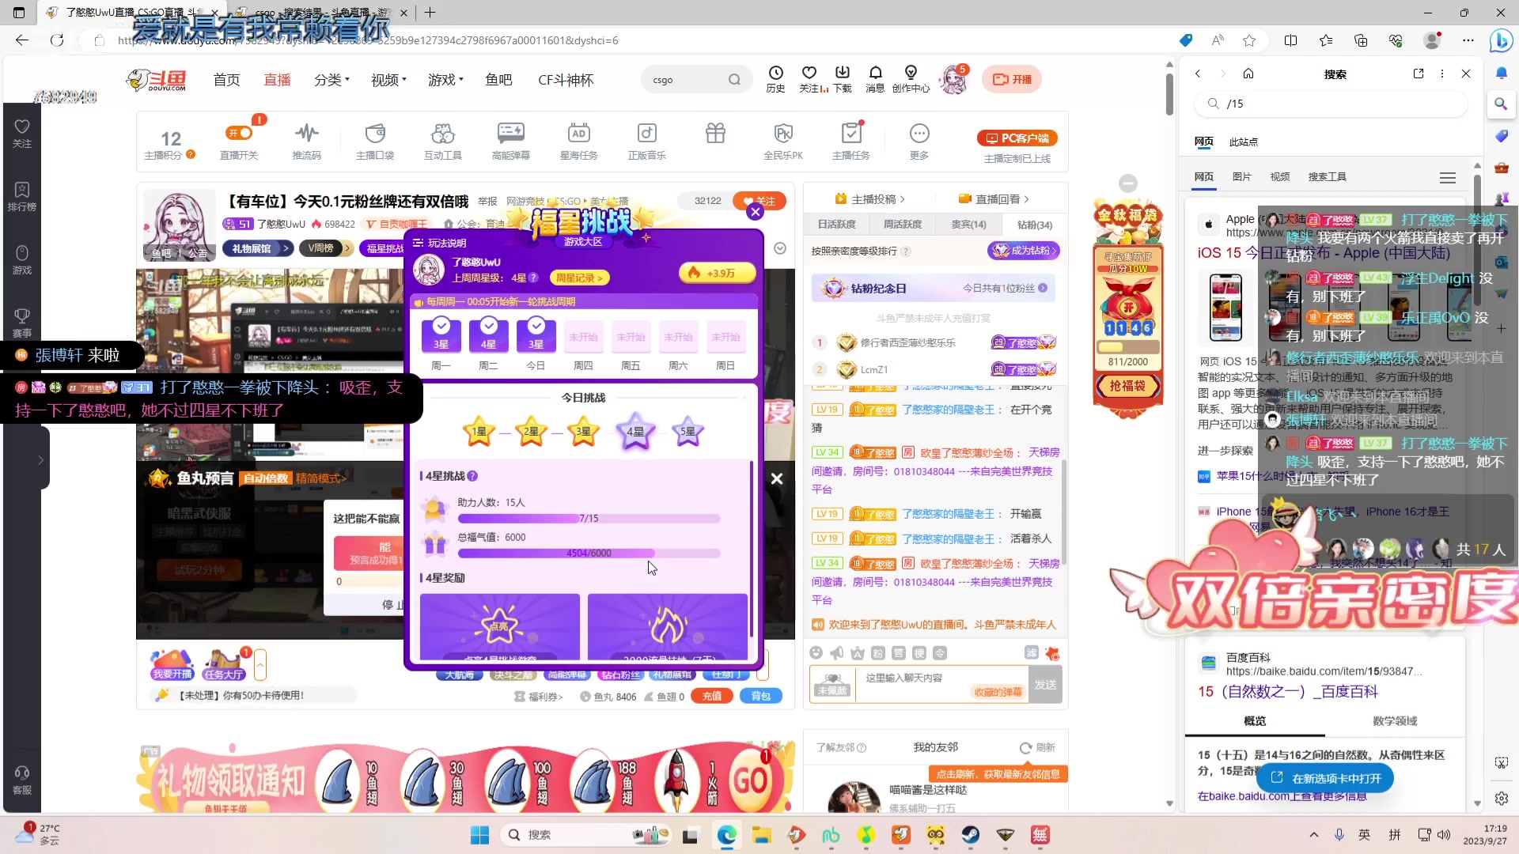
Task: Expand the chevron circle right of stream title
Action: 780,248
